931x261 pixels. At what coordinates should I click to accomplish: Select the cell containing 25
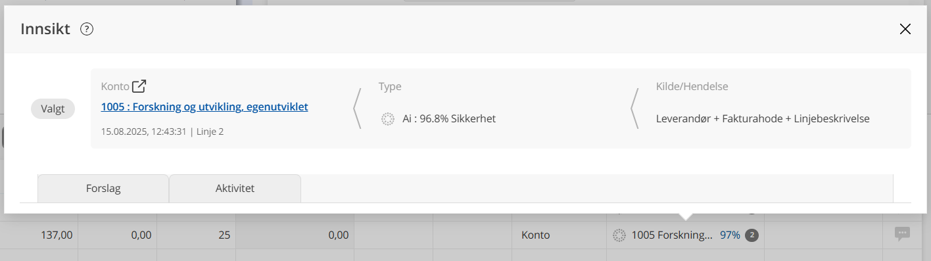(x=196, y=235)
